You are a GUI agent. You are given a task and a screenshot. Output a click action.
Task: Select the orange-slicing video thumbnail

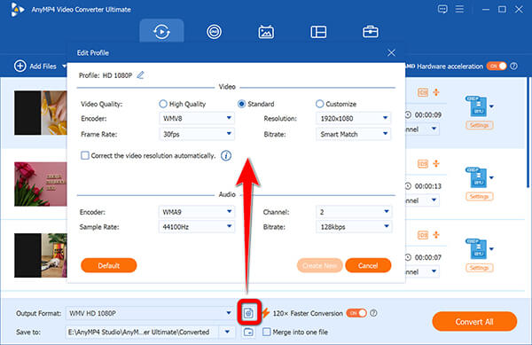click(x=41, y=113)
